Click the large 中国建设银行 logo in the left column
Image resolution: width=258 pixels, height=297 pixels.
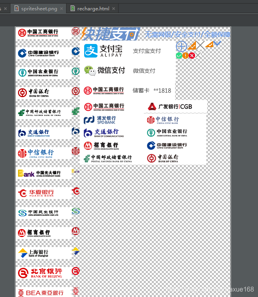38,53
